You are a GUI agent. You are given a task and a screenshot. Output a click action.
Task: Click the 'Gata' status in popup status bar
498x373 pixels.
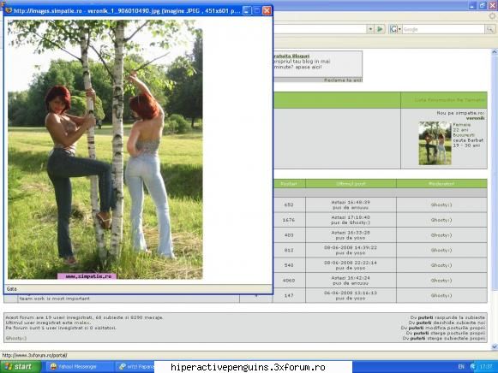click(11, 288)
